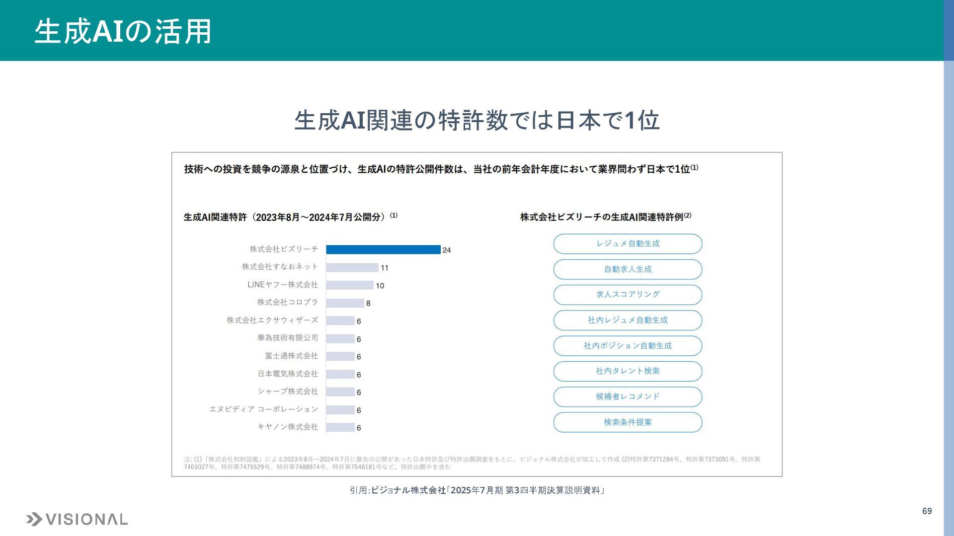Click the label 富士通株式会社

coord(291,356)
